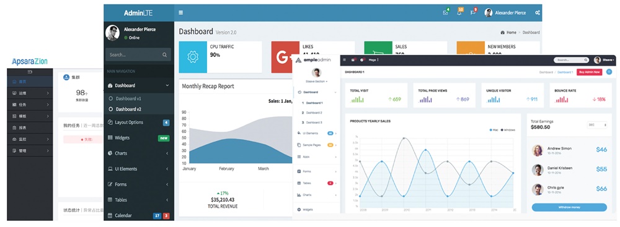Click the ApsaraZion 报表 report icon
The image size is (620, 227).
click(x=15, y=128)
